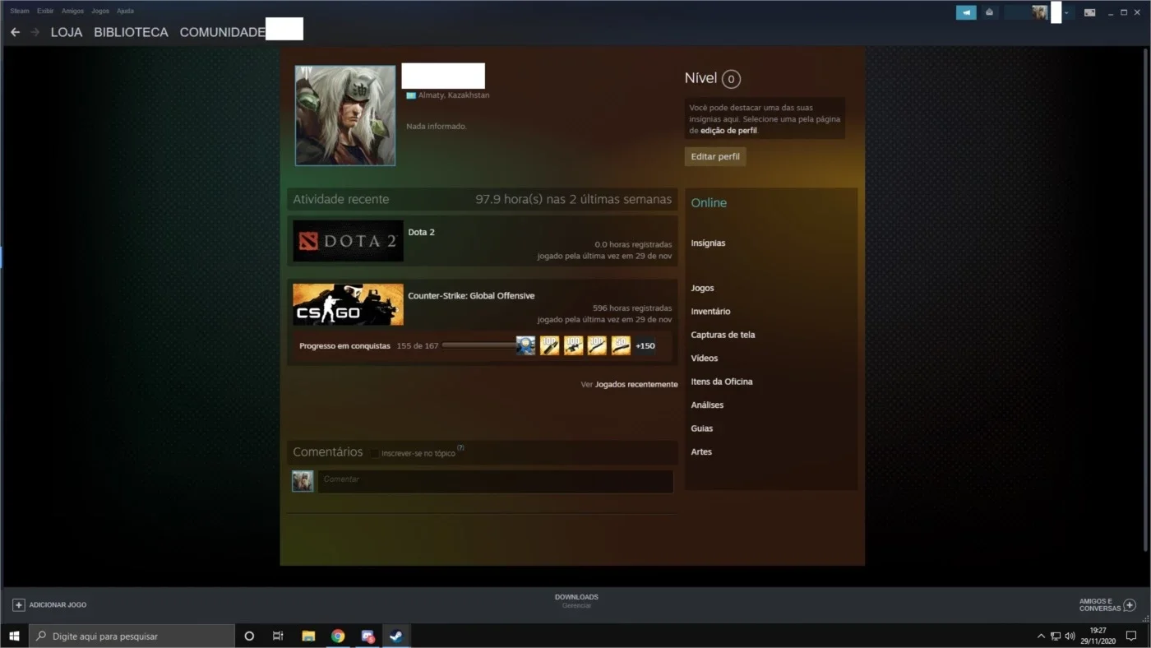Open the Jogos menu
The image size is (1151, 648).
[100, 11]
